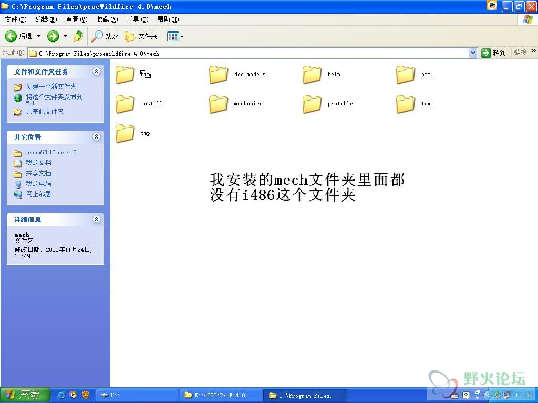This screenshot has width=538, height=403.
Task: Open the 查看 menu
Action: (77, 19)
